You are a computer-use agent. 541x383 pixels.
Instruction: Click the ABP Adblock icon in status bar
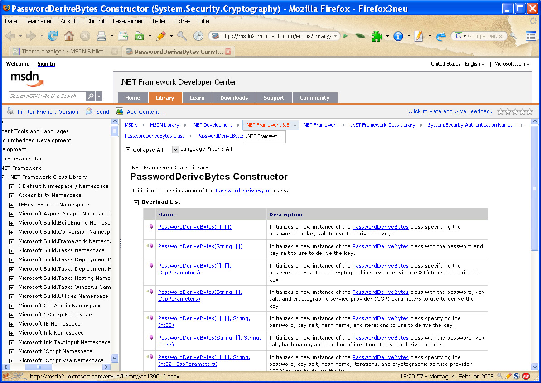[526, 376]
